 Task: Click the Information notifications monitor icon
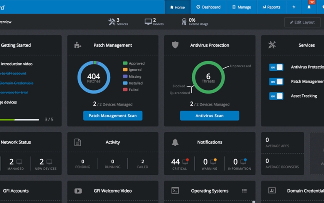pyautogui.click(x=243, y=161)
